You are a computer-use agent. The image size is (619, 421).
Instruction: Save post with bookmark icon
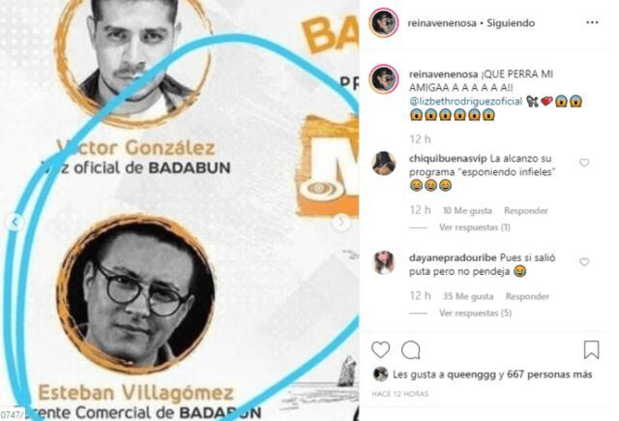591,350
